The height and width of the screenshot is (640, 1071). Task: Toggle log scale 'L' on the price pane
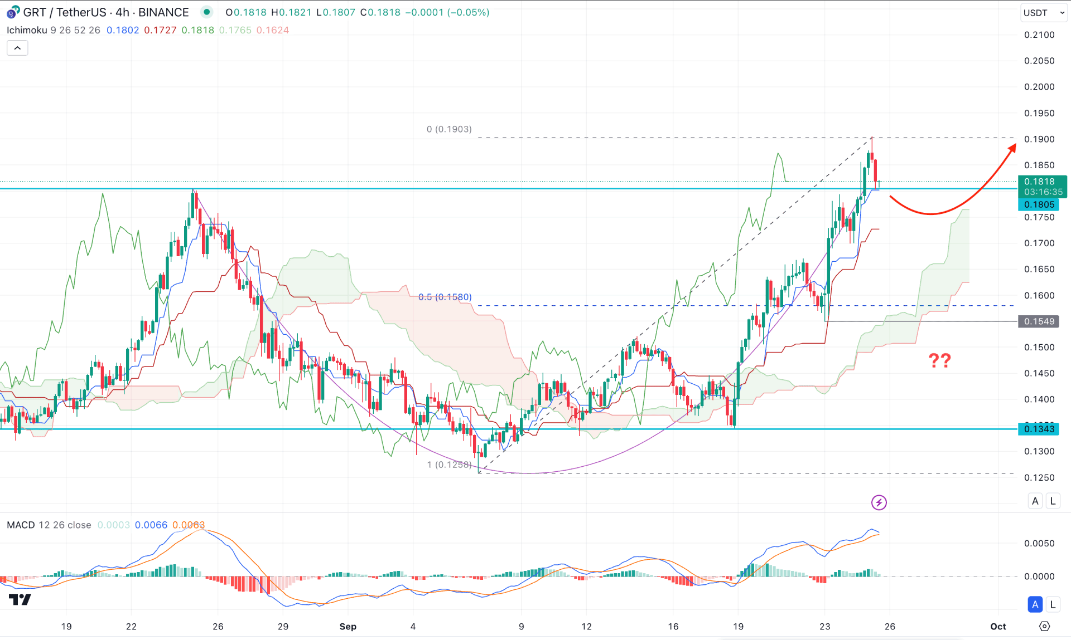(x=1053, y=501)
